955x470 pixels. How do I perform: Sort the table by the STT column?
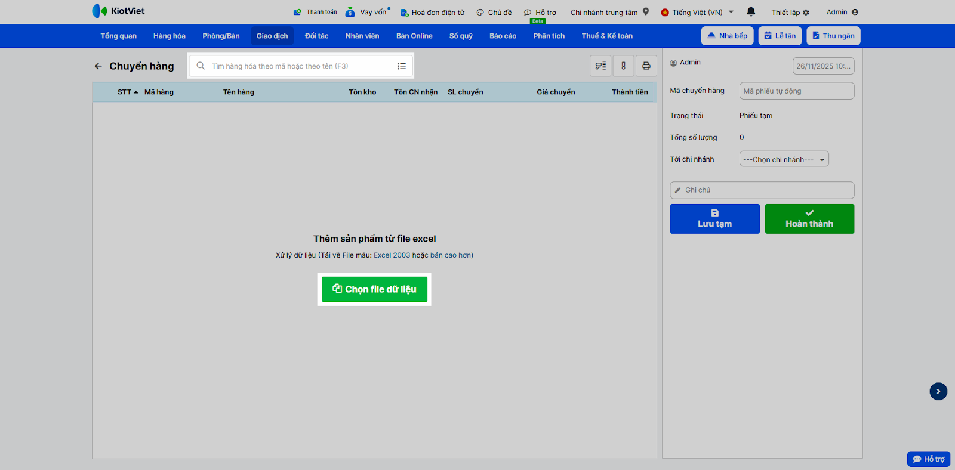(x=128, y=92)
